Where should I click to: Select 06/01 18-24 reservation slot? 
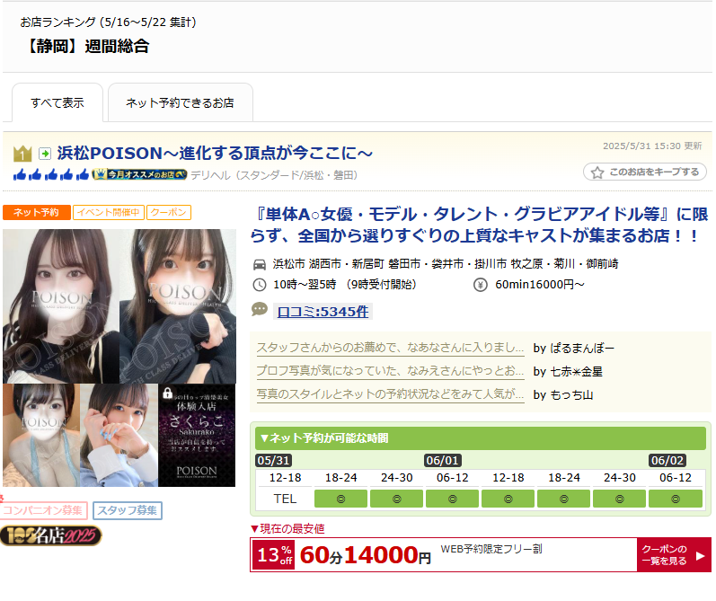563,499
